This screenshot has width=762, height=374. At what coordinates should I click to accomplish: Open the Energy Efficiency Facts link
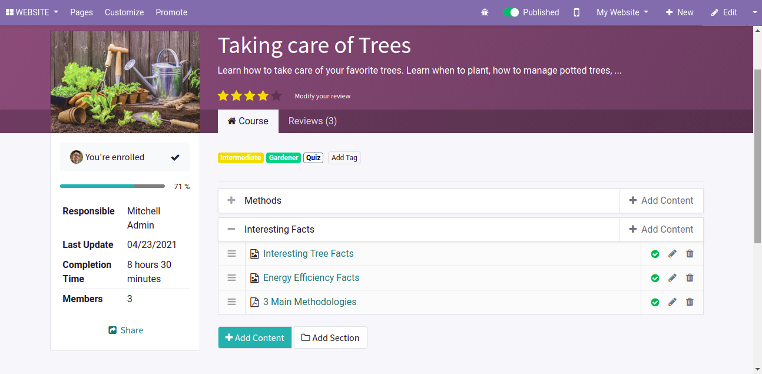pyautogui.click(x=311, y=278)
